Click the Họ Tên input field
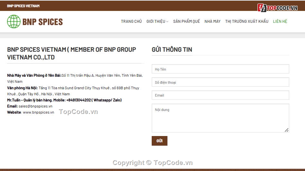 (x=220, y=69)
